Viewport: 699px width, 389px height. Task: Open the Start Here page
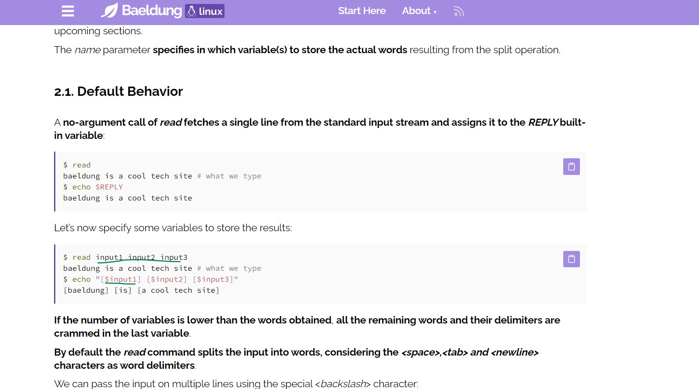coord(362,11)
